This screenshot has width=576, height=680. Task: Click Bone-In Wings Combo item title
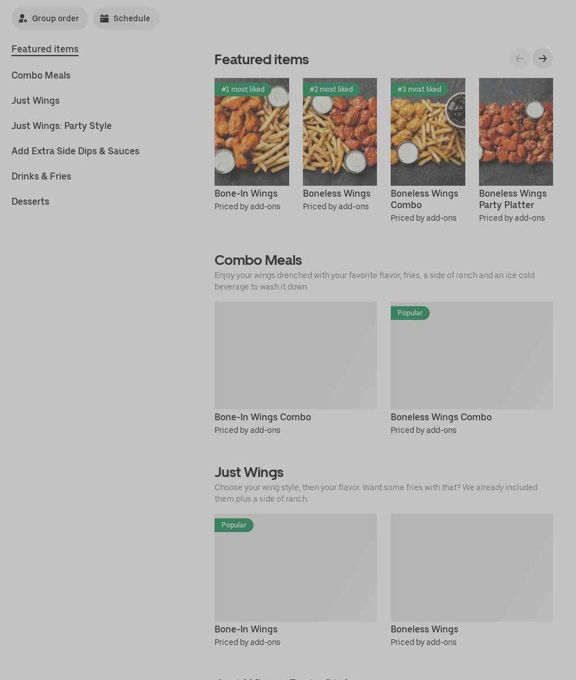click(263, 417)
